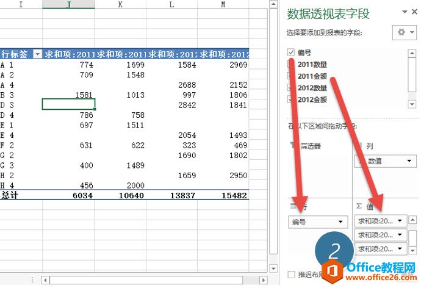Open the field list tools gear menu
This screenshot has width=421, height=288.
405,32
